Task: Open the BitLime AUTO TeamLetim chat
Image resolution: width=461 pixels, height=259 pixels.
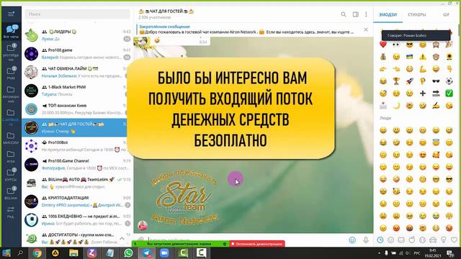Action: [77, 183]
